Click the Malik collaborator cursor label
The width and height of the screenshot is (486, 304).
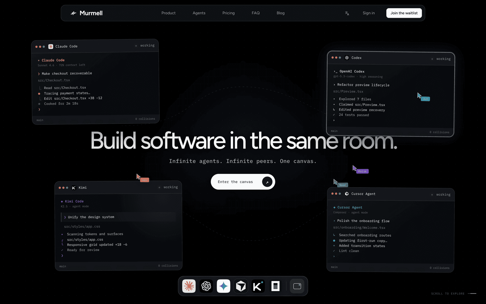coord(362,171)
